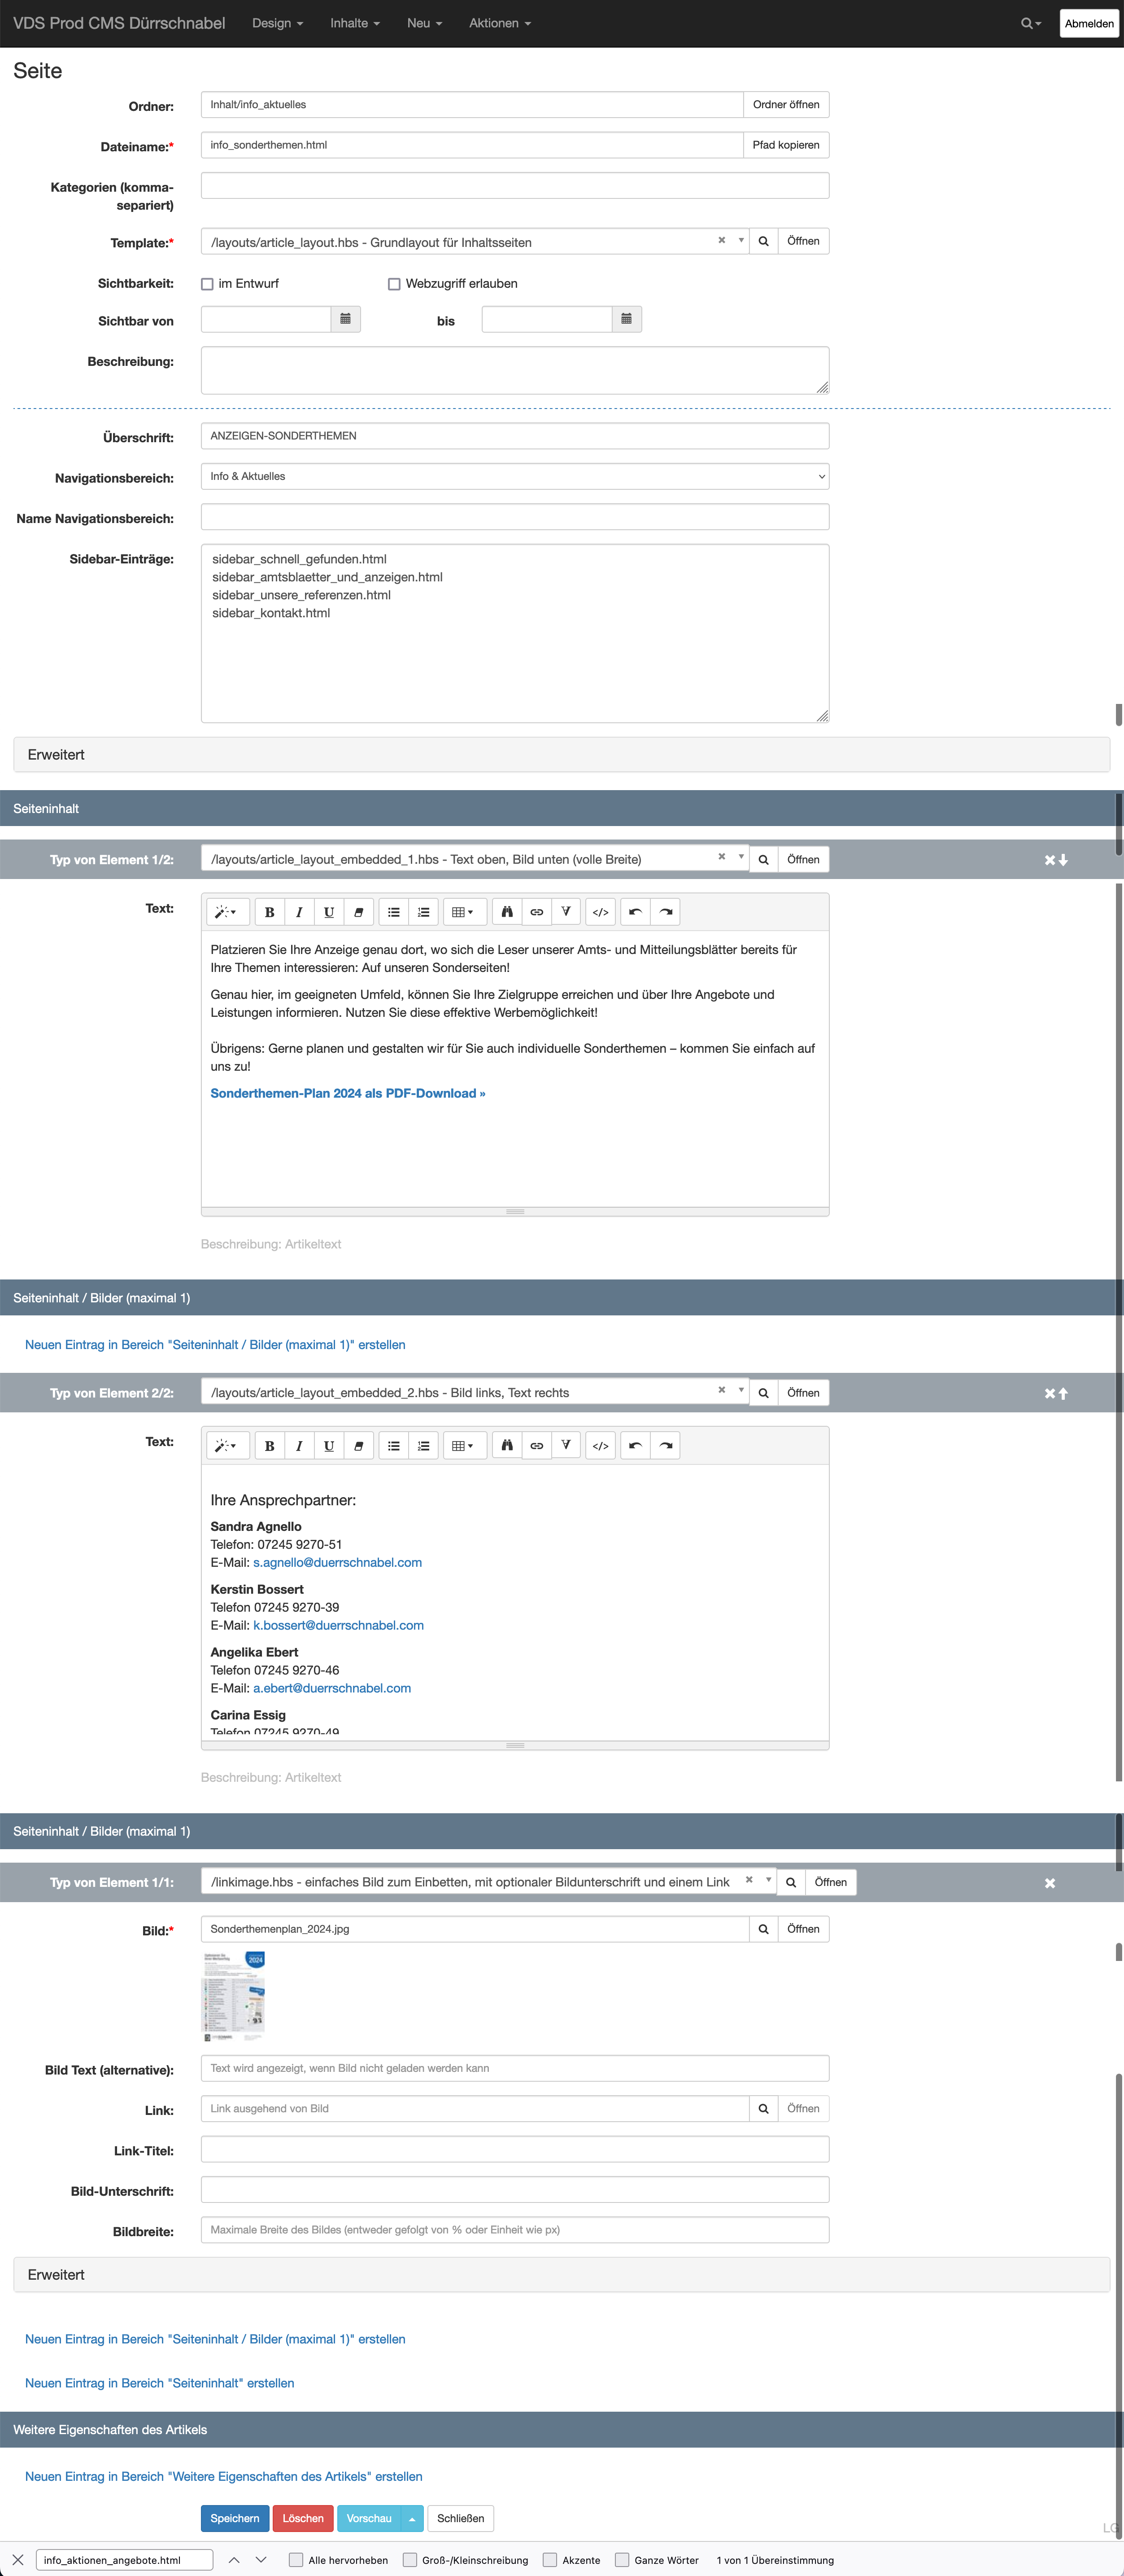The height and width of the screenshot is (2576, 1124).
Task: Expand the top Erweitert section
Action: tap(562, 755)
